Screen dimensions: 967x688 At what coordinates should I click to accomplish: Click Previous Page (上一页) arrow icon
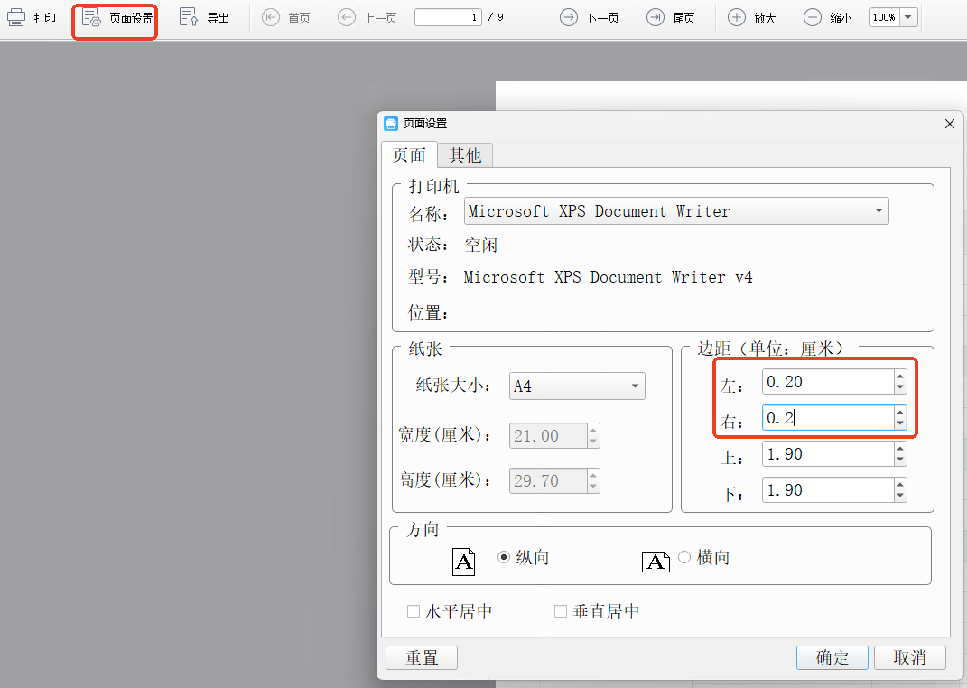tap(347, 17)
